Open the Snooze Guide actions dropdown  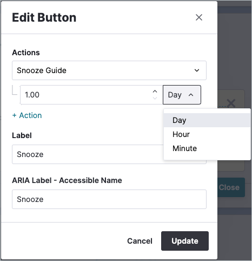tap(109, 70)
